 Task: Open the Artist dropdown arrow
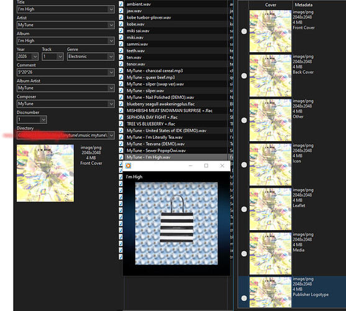[x=111, y=25]
